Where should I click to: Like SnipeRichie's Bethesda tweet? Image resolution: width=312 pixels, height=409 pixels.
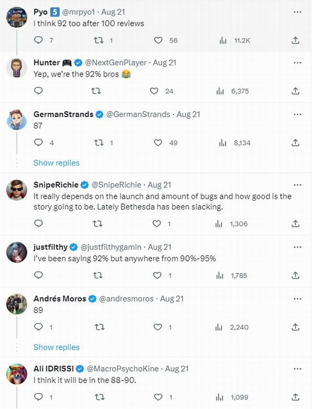tap(156, 224)
